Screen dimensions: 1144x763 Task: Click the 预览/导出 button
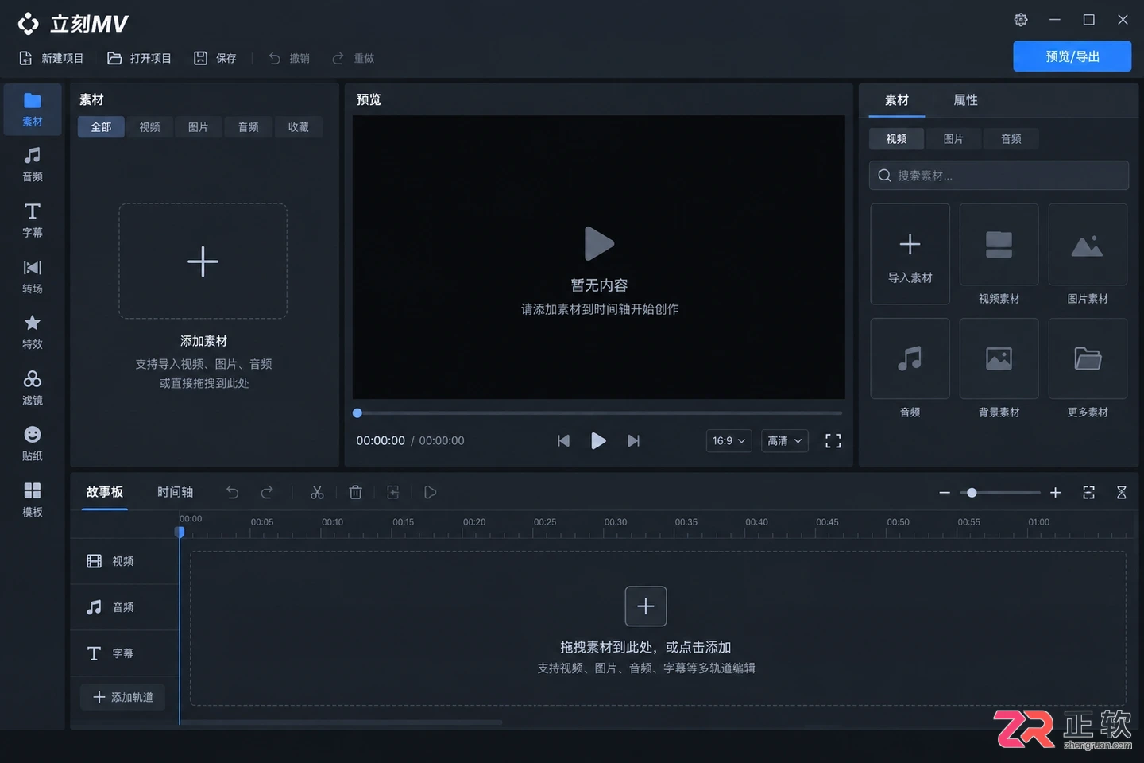pyautogui.click(x=1072, y=56)
